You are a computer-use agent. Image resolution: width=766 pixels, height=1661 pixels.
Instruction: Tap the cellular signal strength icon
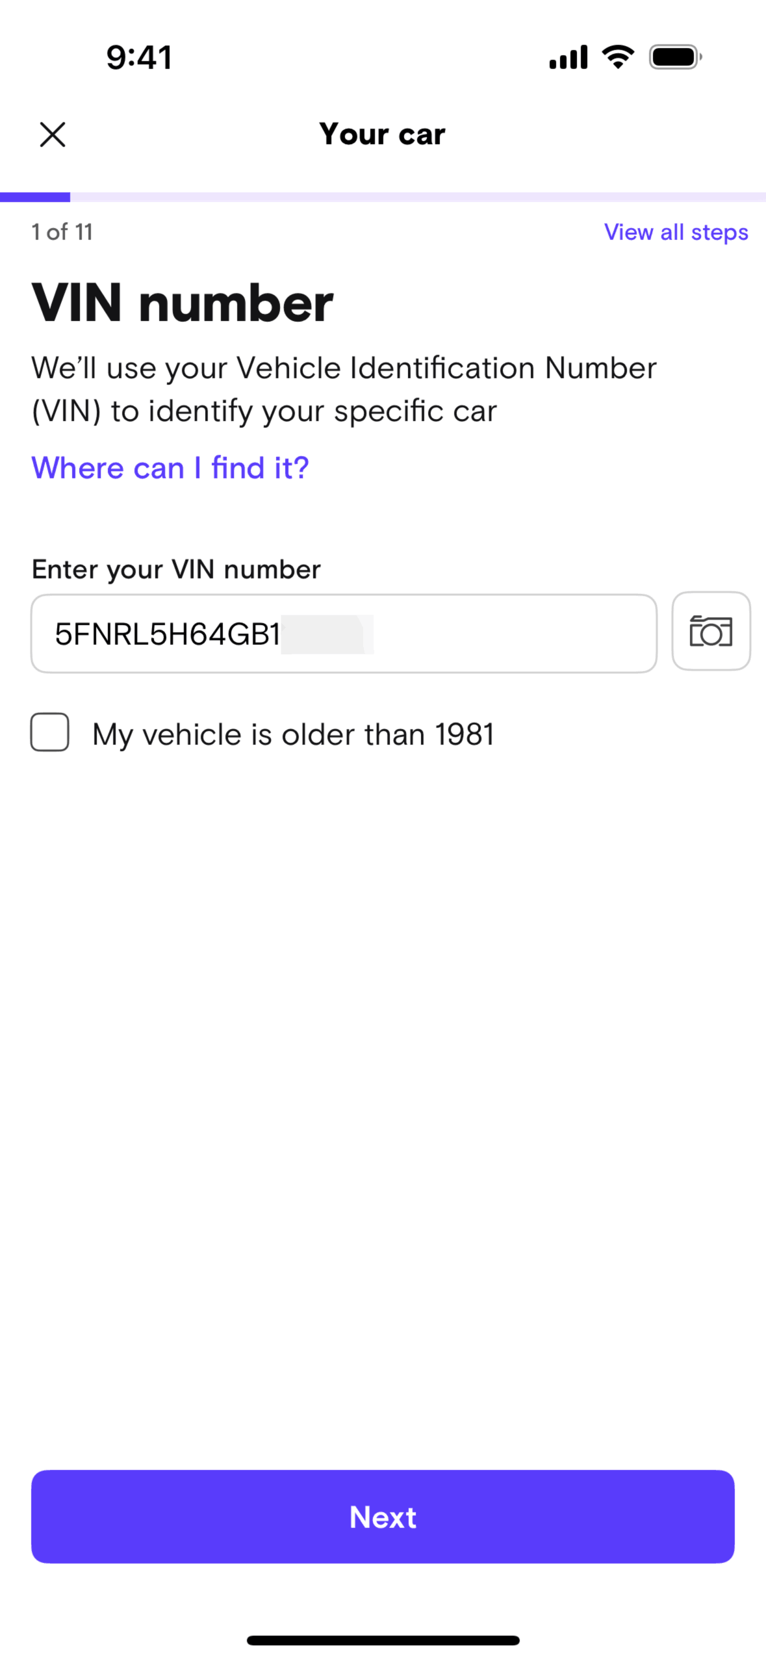coord(568,57)
